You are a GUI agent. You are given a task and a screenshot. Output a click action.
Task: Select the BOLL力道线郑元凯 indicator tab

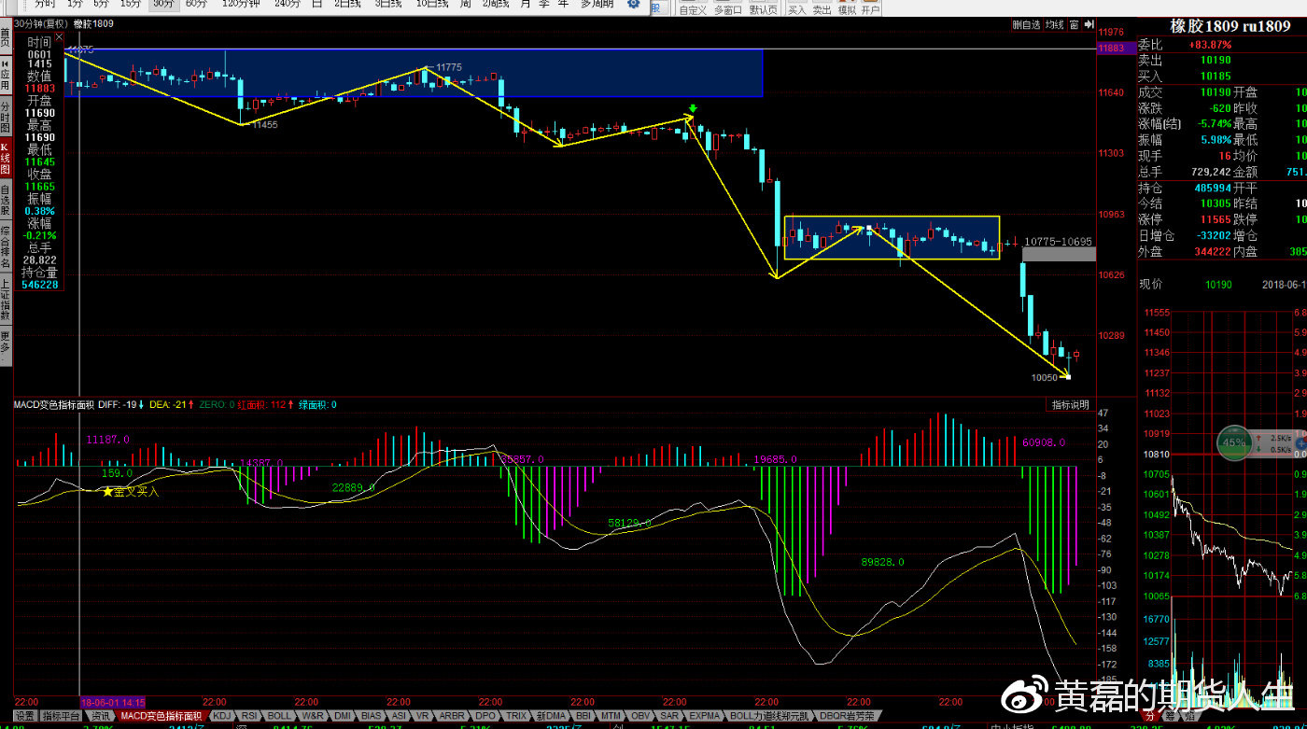(769, 716)
